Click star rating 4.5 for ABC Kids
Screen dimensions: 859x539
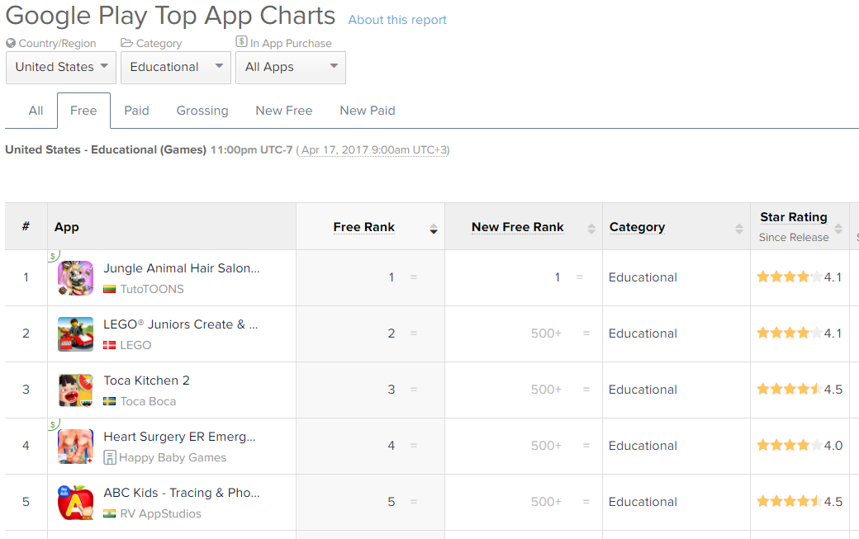pyautogui.click(x=800, y=501)
